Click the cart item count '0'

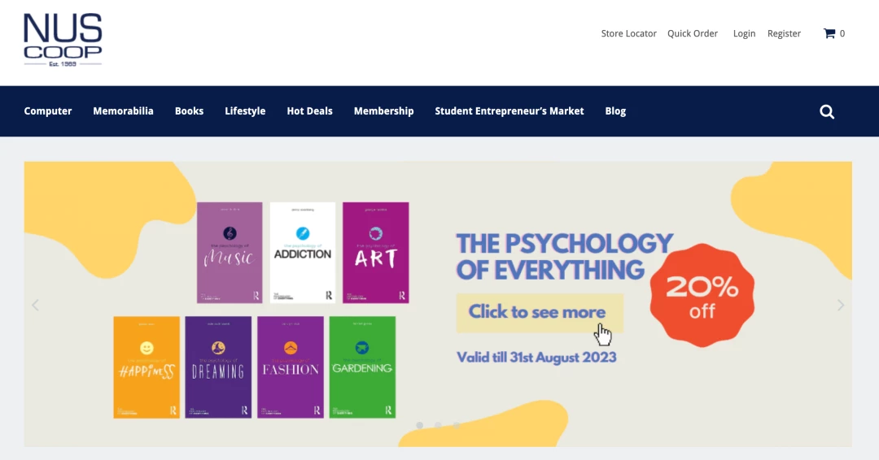(x=842, y=33)
